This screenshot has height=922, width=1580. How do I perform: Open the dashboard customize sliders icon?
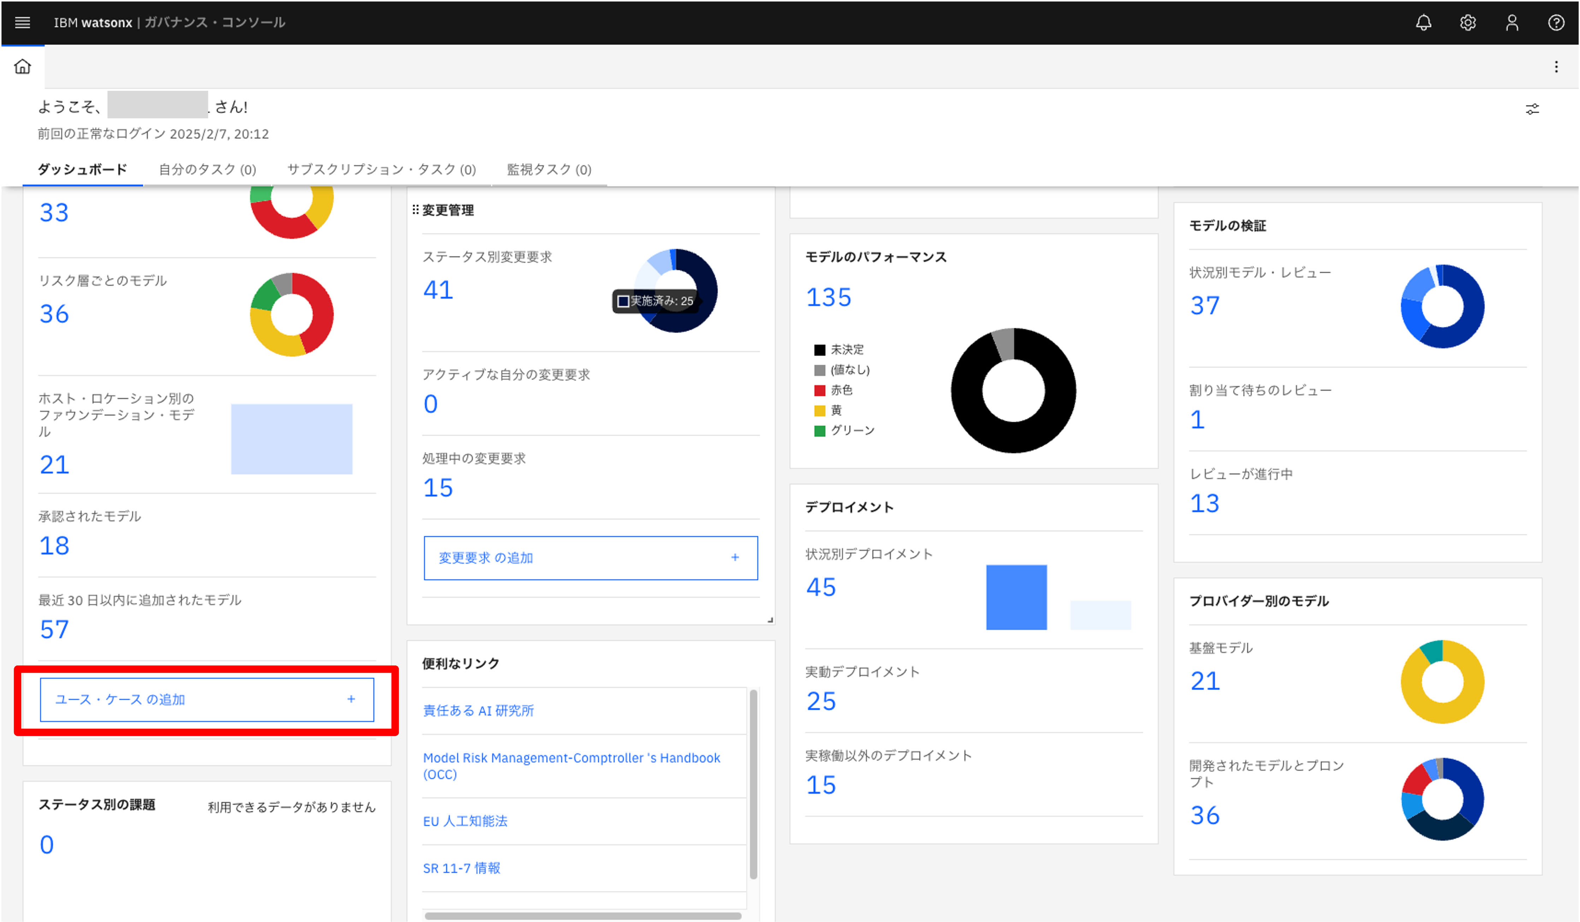point(1532,109)
